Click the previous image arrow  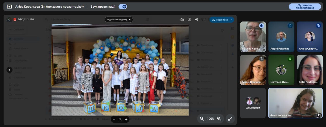[9, 70]
